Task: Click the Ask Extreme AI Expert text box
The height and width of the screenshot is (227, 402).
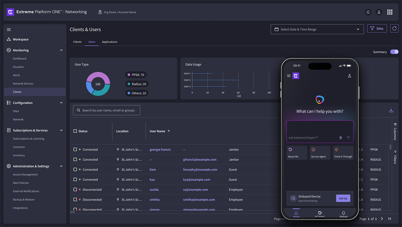Action: tap(320, 132)
